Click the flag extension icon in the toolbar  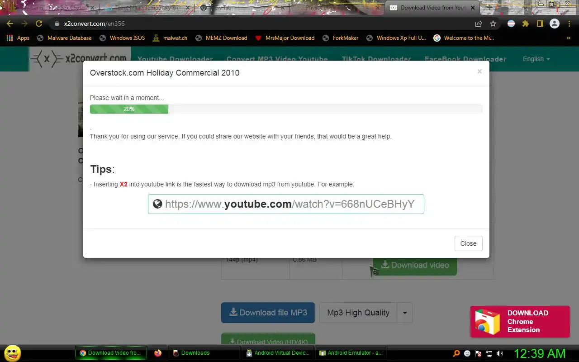point(511,24)
